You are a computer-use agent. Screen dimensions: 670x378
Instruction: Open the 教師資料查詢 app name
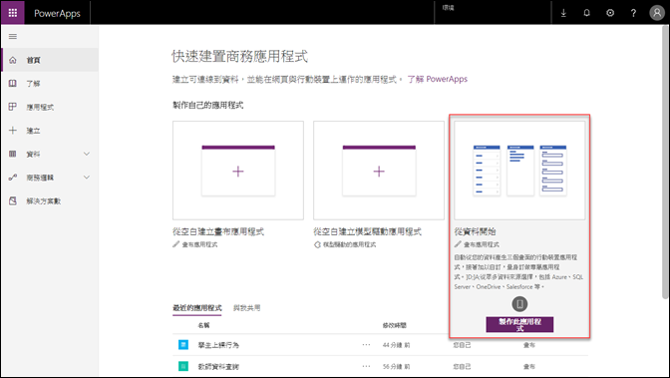tap(218, 367)
